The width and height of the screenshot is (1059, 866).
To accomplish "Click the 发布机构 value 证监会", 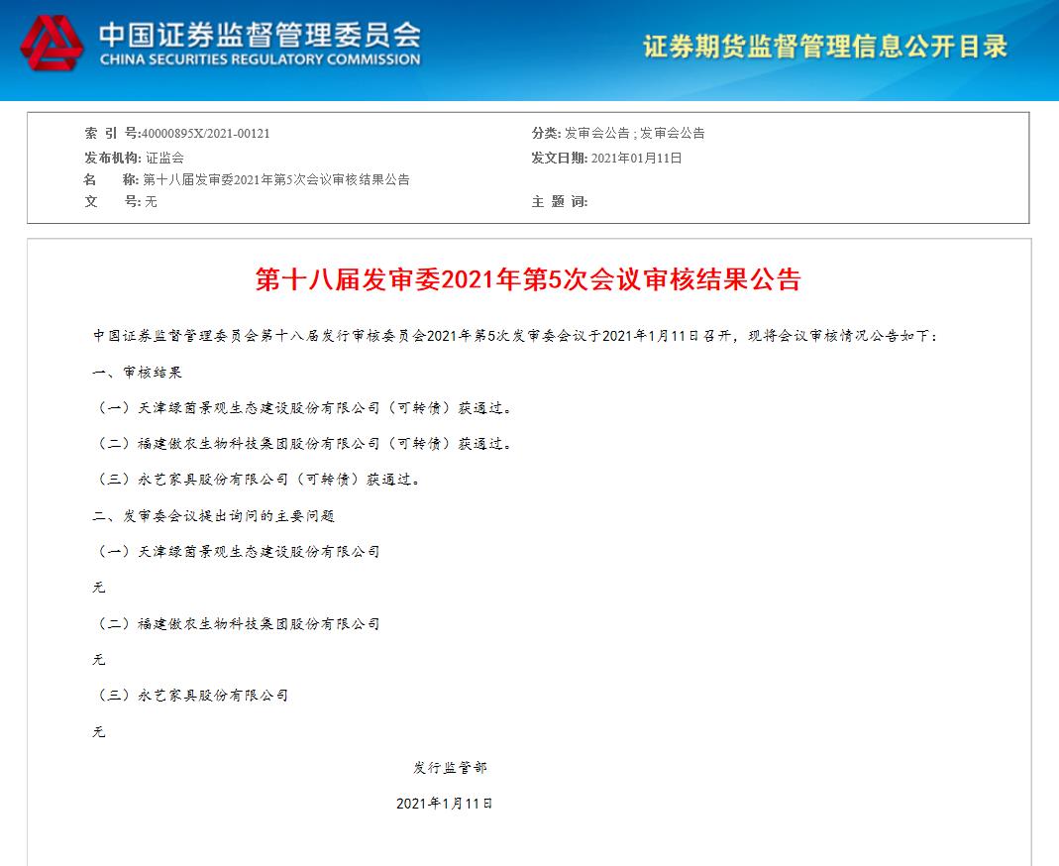I will (164, 159).
